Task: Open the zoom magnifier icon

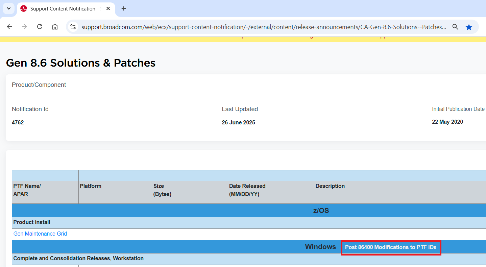Action: point(455,27)
